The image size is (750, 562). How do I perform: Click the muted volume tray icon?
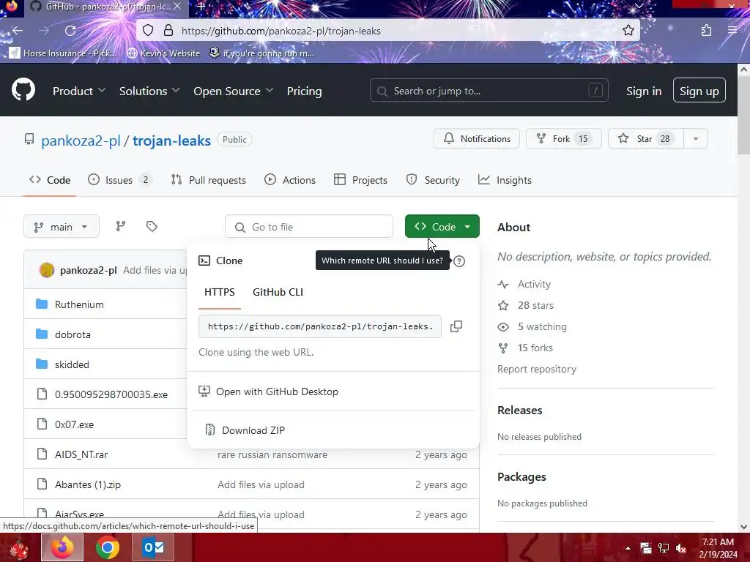tap(681, 548)
